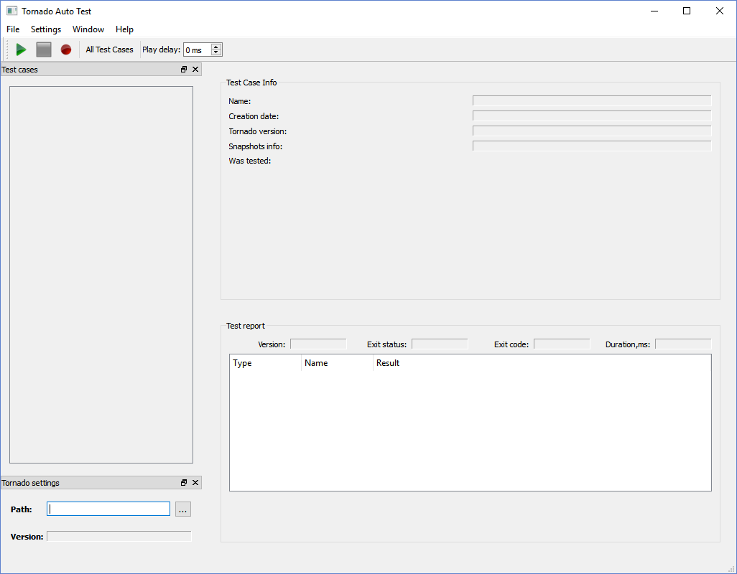Click the Snapshots info field

point(592,146)
